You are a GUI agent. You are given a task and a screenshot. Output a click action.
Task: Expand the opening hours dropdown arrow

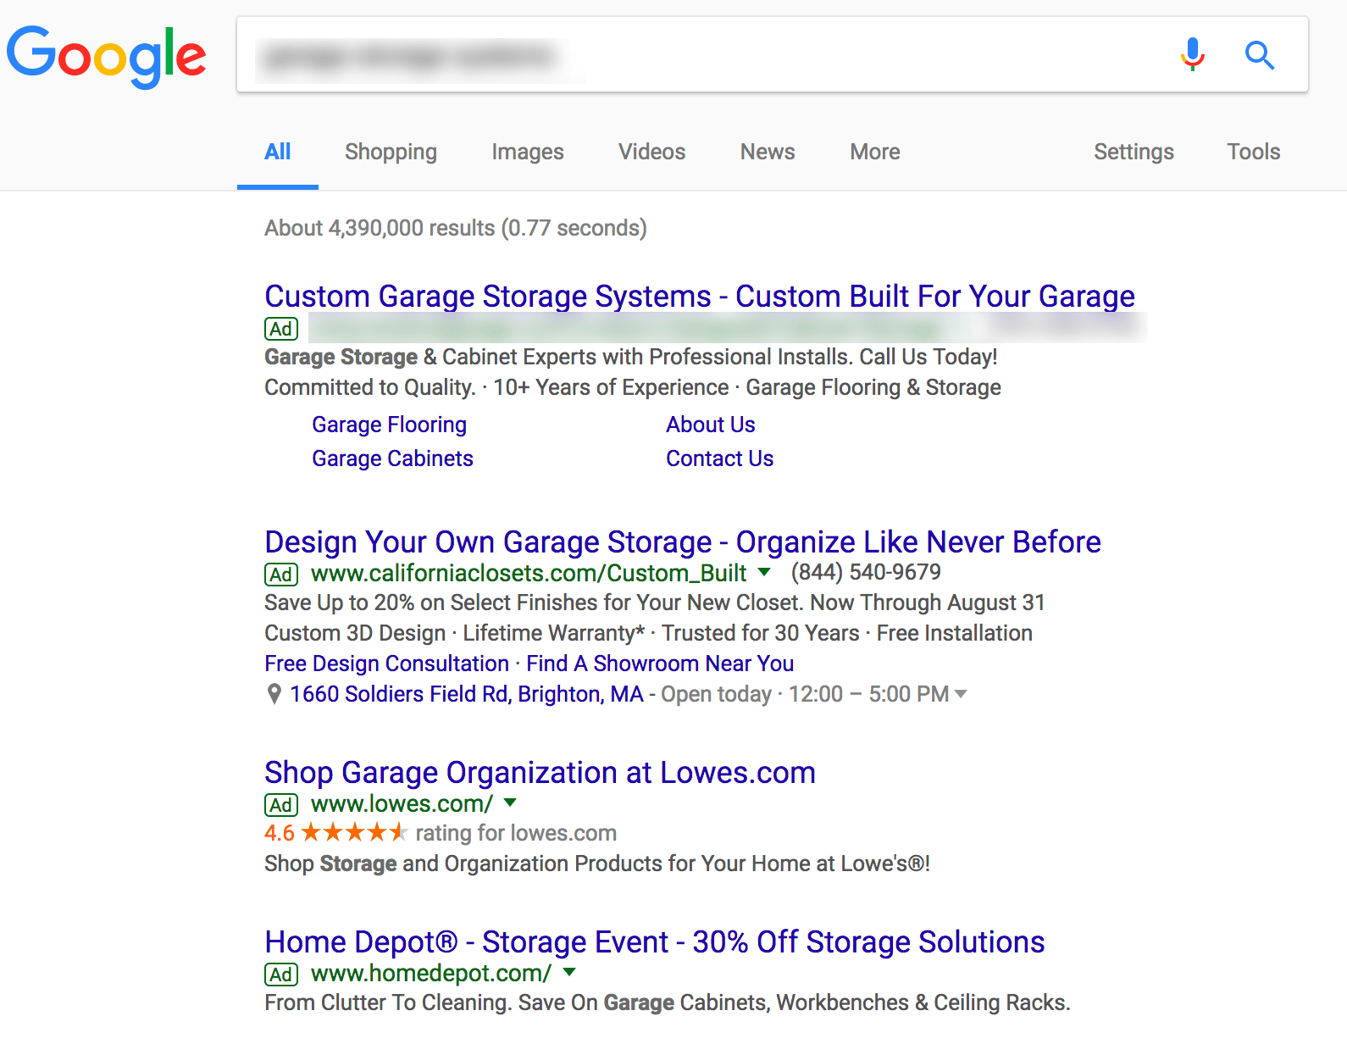point(961,694)
